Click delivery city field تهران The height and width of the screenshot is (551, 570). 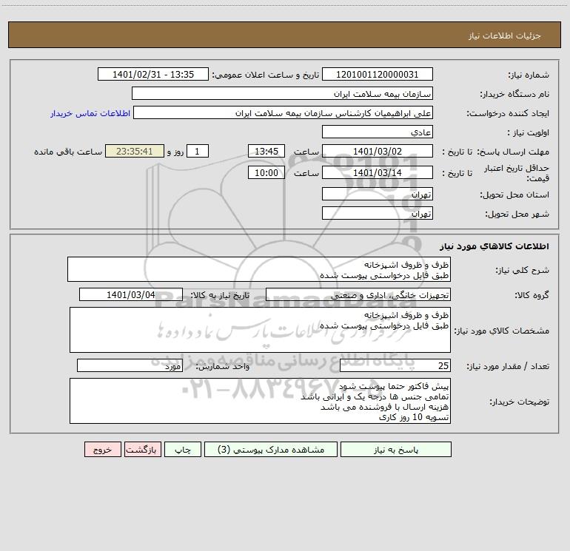(378, 214)
